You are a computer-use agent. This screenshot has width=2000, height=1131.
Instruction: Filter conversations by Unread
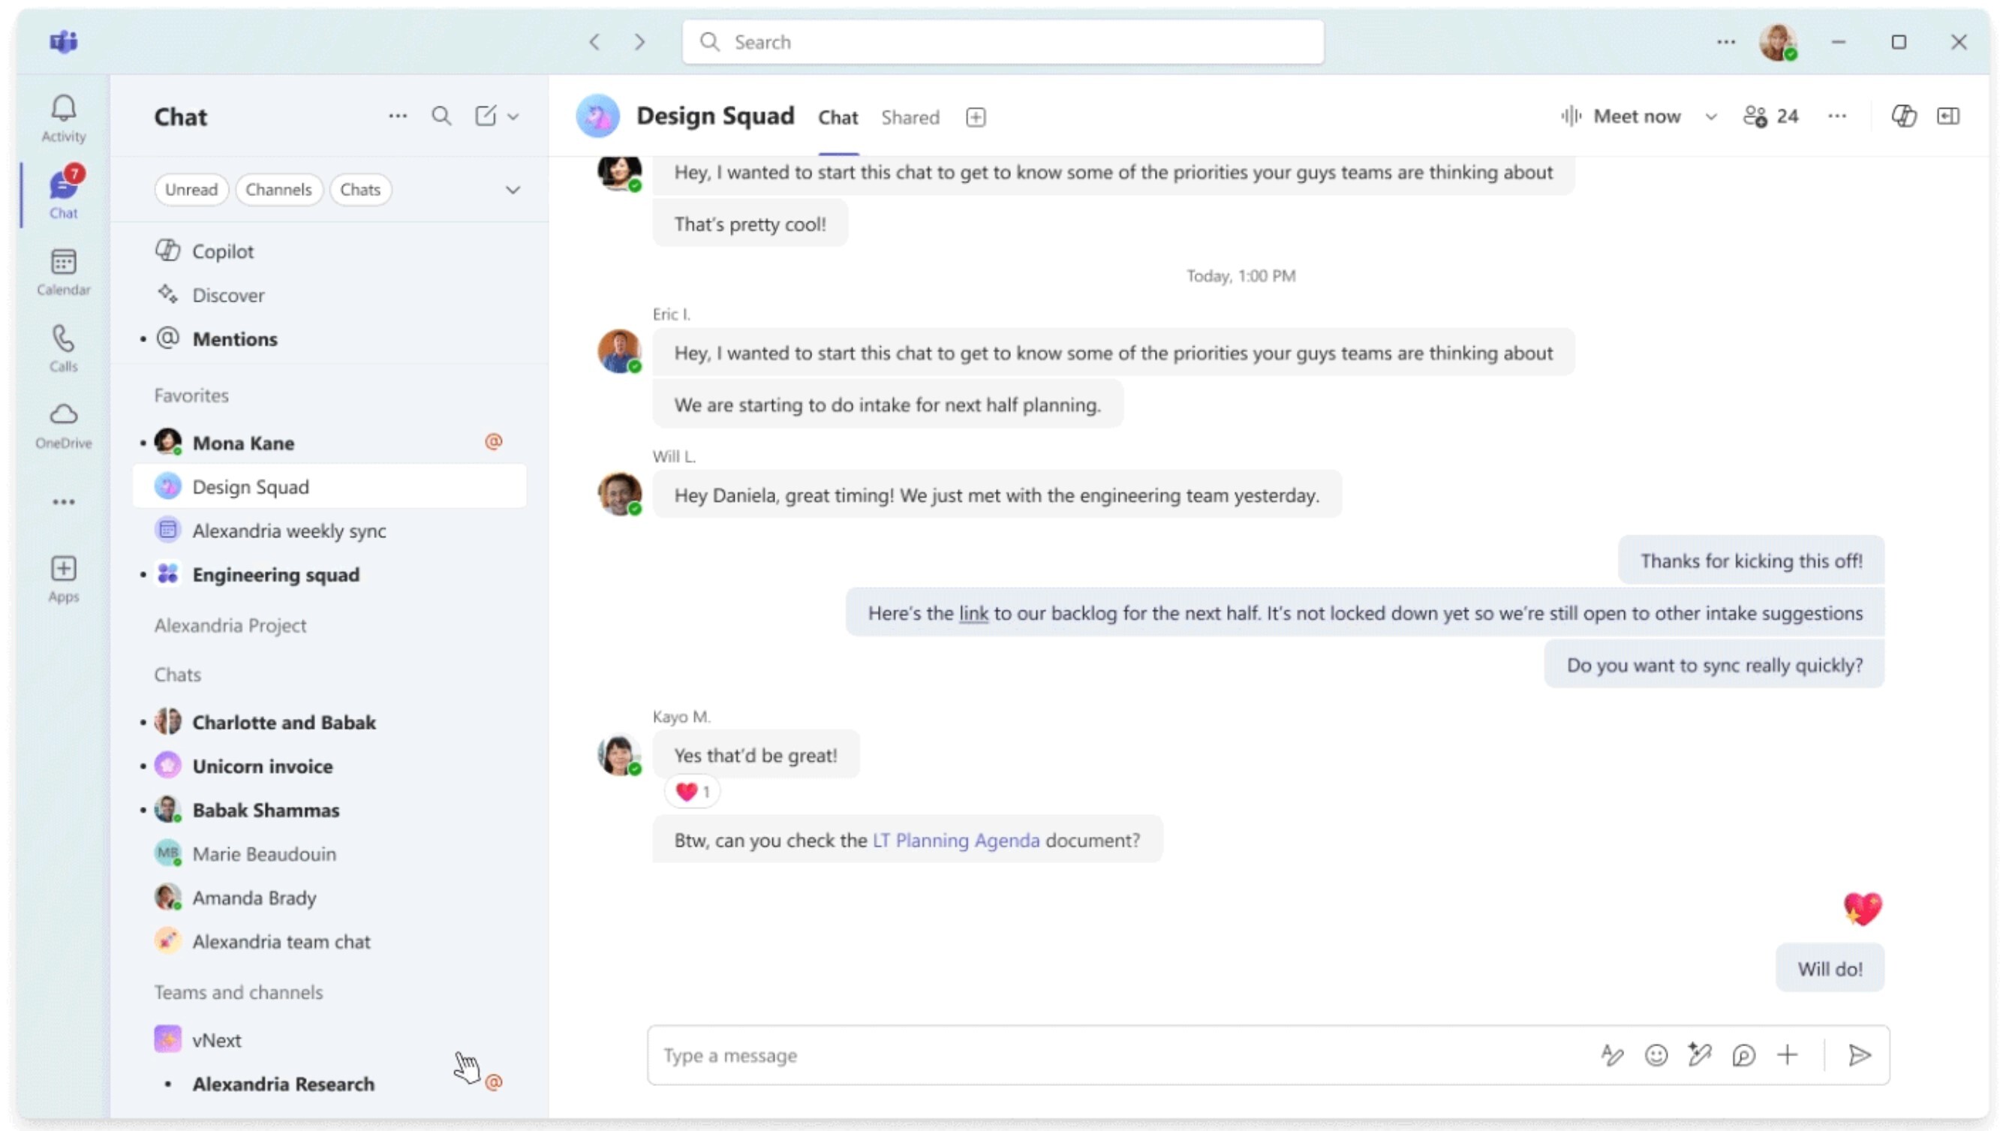click(x=191, y=189)
